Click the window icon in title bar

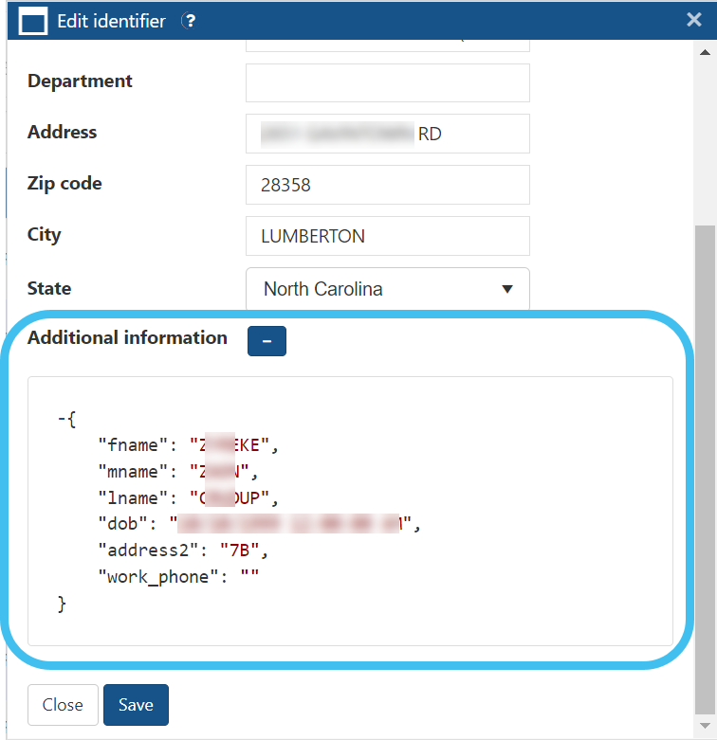33,21
